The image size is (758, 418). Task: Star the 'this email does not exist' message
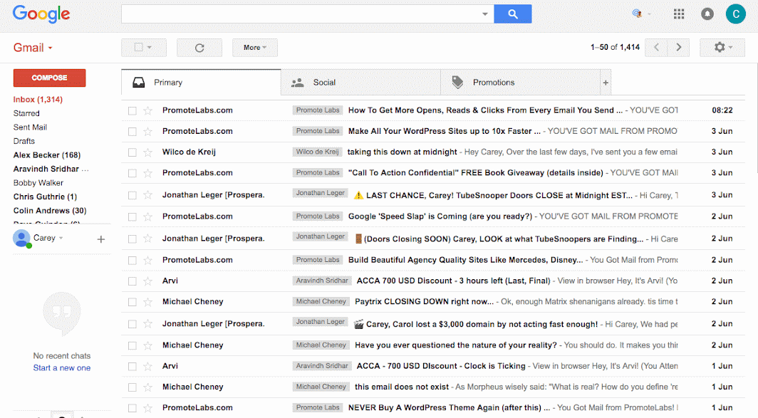pyautogui.click(x=148, y=387)
